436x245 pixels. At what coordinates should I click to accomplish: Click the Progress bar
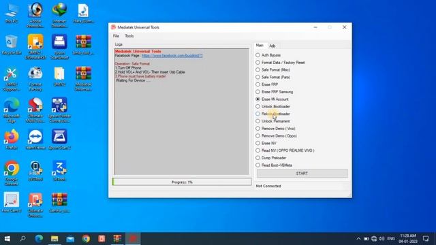pyautogui.click(x=182, y=182)
